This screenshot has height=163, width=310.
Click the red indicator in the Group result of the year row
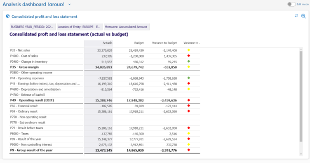pyautogui.click(x=189, y=150)
